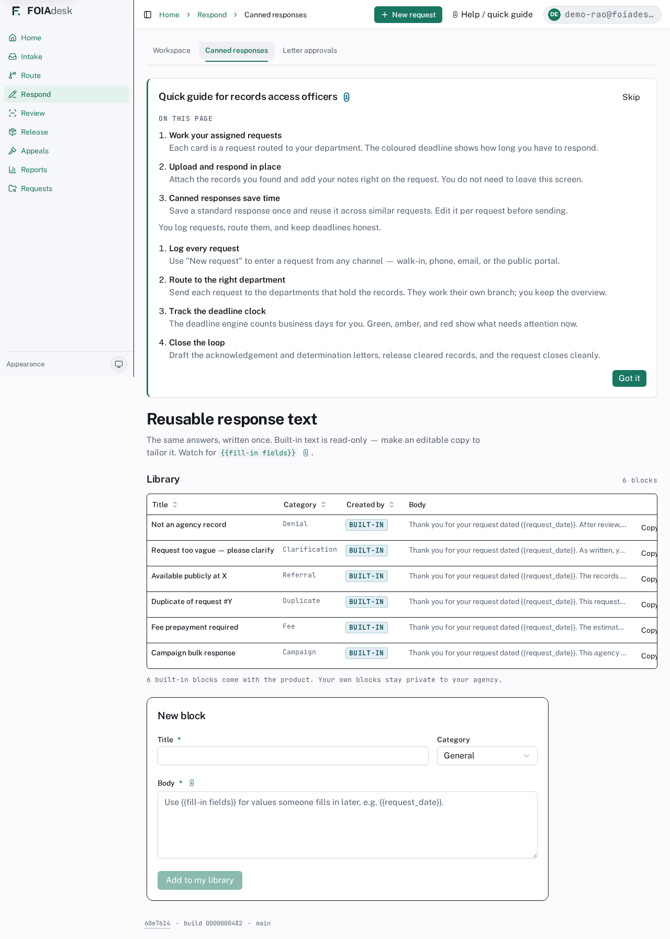Viewport: 670px width, 939px height.
Task: Click the info icon after fill-in fields
Action: tap(306, 453)
